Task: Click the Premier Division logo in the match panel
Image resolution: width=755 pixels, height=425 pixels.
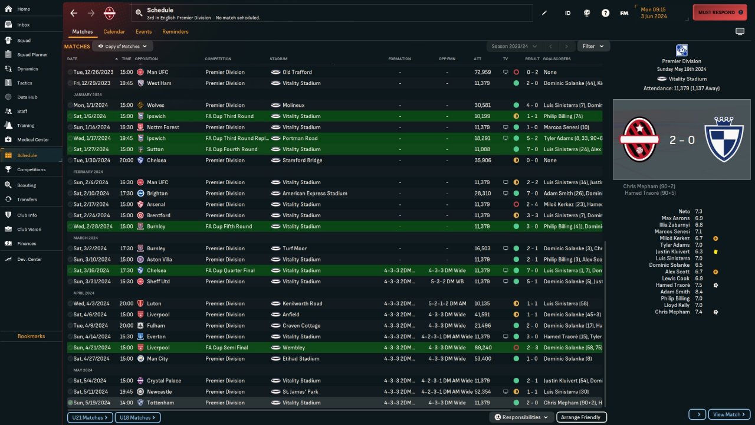Action: 681,51
